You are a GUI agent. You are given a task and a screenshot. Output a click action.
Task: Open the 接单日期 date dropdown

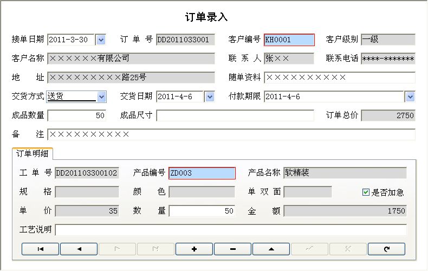tap(101, 40)
